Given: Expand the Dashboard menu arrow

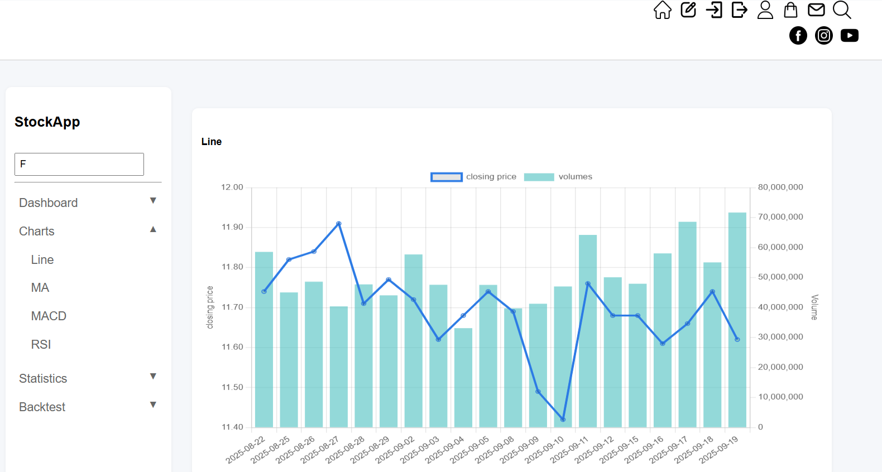Looking at the screenshot, I should (153, 201).
